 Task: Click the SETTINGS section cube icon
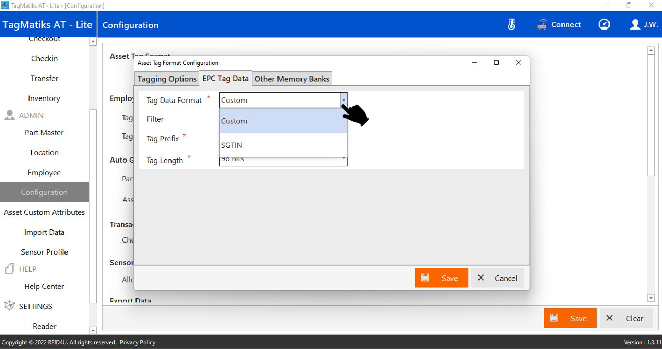pos(9,306)
